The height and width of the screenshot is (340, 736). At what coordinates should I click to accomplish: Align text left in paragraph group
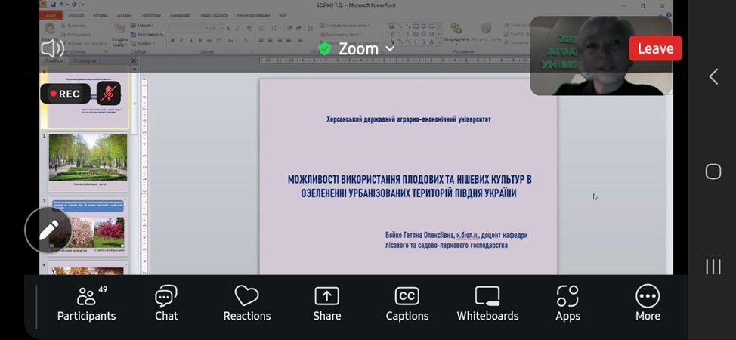point(261,40)
